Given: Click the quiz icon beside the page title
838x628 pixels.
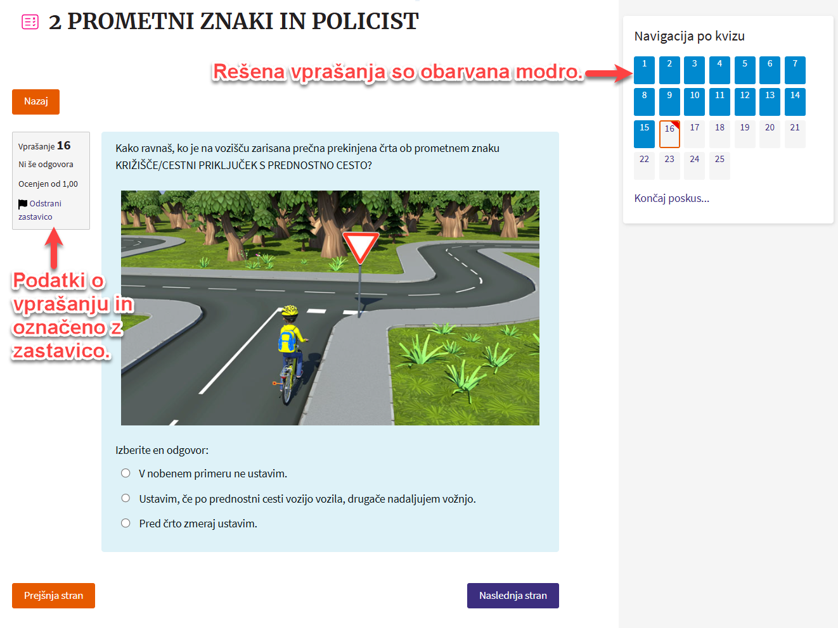Looking at the screenshot, I should tap(30, 22).
